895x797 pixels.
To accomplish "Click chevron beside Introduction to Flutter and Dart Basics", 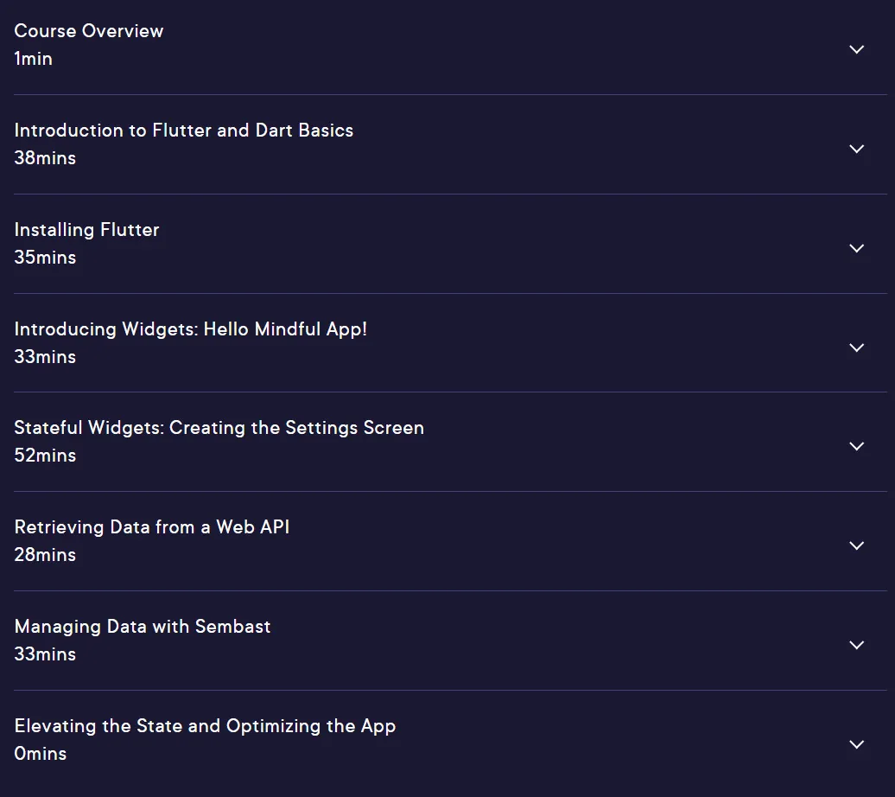I will 856,150.
